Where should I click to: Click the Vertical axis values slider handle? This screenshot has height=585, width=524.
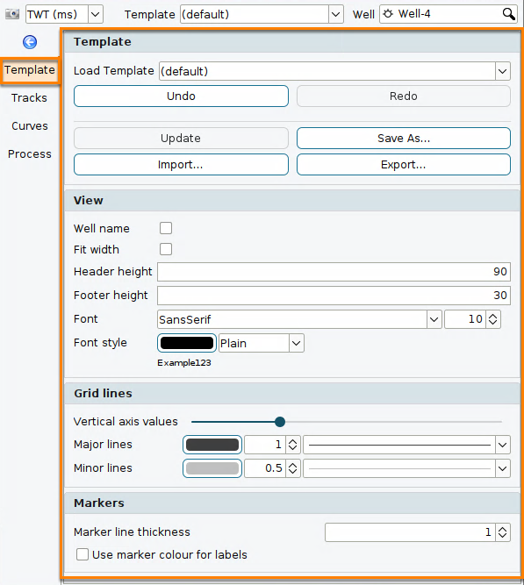280,422
